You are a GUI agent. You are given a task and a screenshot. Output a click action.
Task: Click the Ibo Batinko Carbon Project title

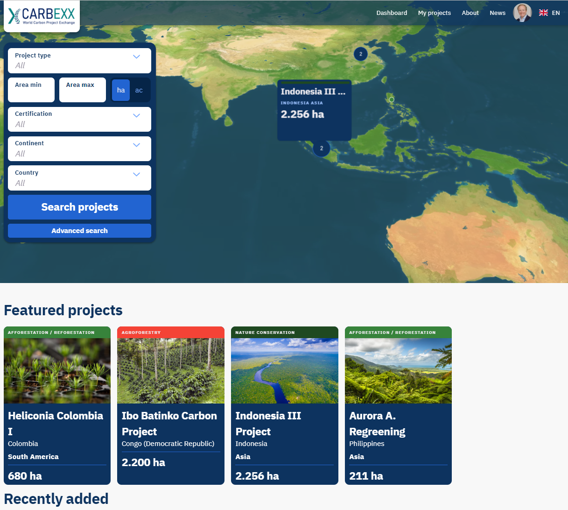click(x=169, y=424)
